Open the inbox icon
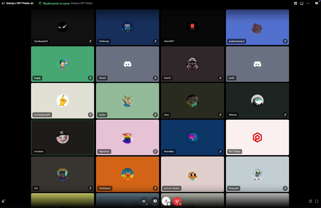Screen dimensions: 321x208 pos(302,3)
